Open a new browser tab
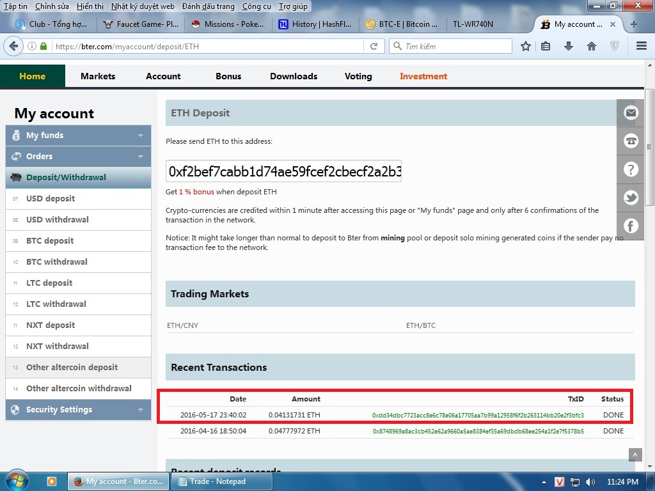The height and width of the screenshot is (491, 655). point(633,24)
